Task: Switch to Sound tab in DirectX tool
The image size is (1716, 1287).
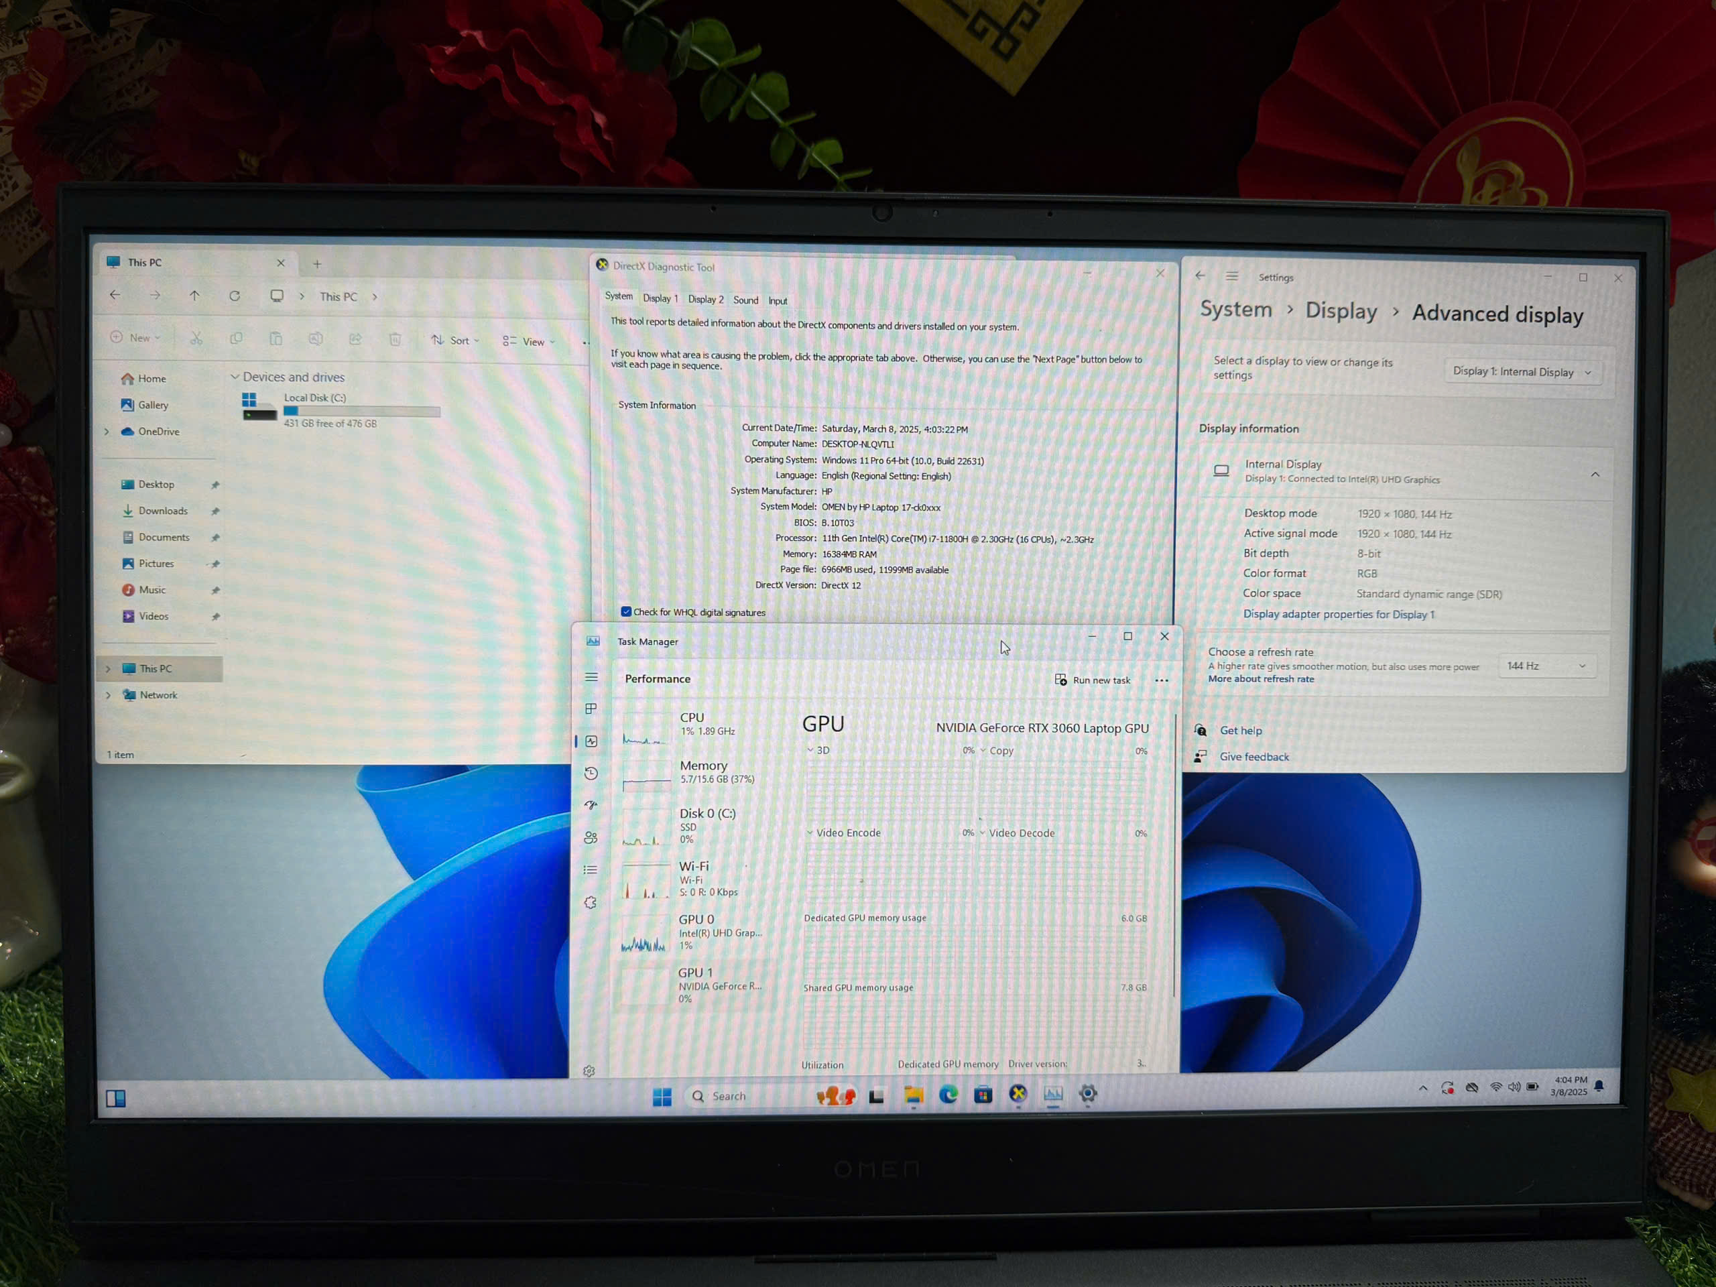Action: (745, 300)
